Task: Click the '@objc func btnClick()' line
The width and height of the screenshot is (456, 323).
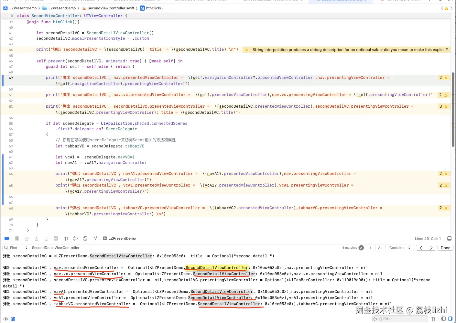Action: [53, 22]
